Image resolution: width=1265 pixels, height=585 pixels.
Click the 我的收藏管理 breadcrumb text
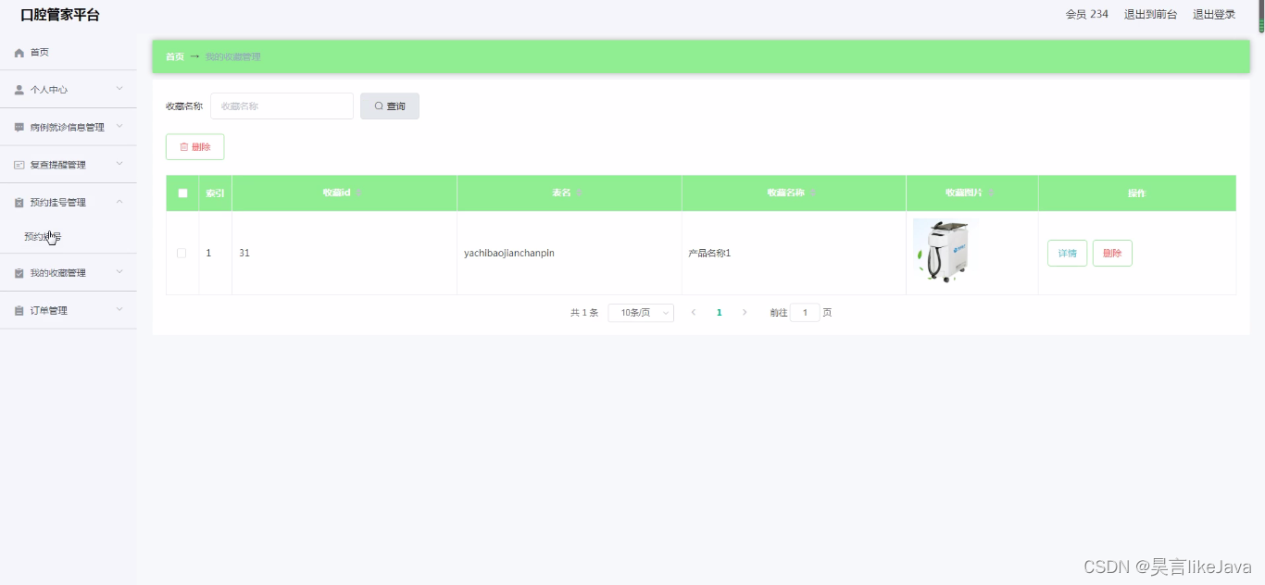click(233, 56)
